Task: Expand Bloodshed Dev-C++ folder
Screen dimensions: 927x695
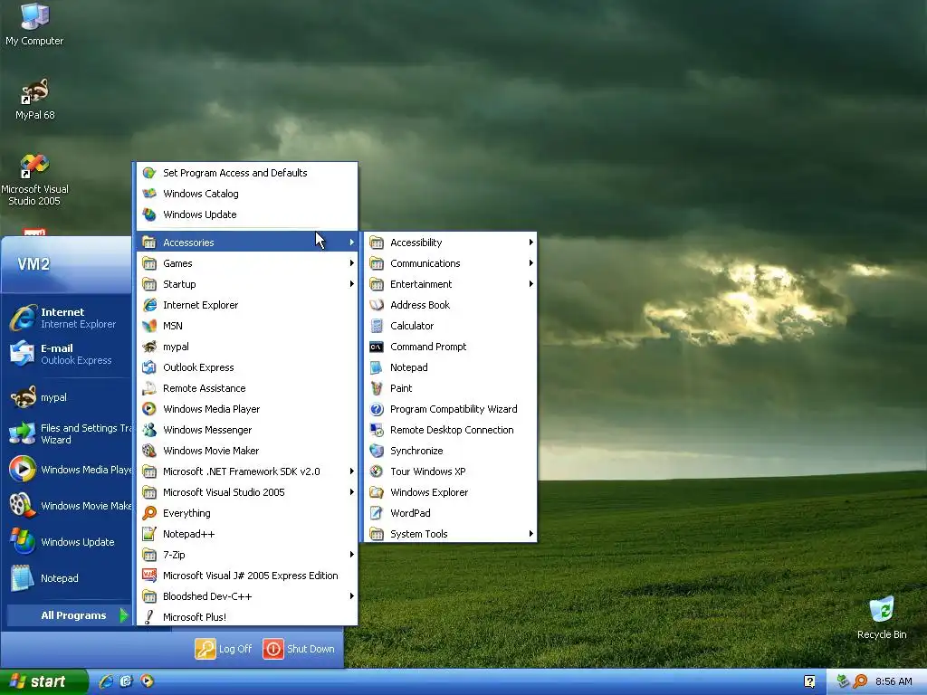Action: click(x=247, y=596)
